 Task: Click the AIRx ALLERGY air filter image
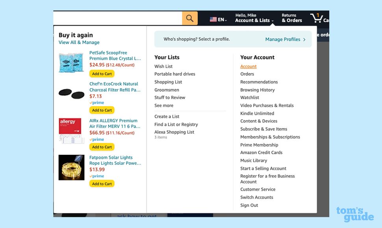pos(71,131)
